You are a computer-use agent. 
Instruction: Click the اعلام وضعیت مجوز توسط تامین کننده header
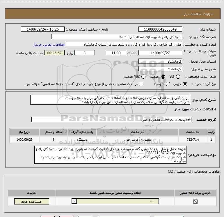click(115, 193)
